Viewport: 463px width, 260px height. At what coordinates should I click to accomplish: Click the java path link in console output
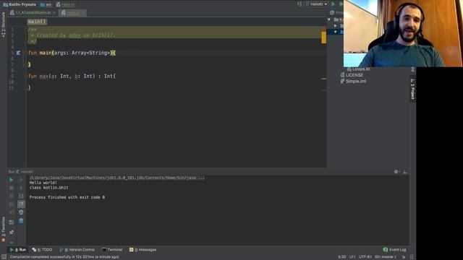pyautogui.click(x=117, y=178)
